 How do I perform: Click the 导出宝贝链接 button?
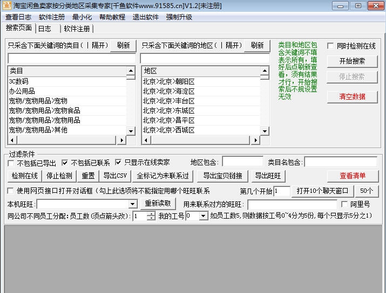222,176
